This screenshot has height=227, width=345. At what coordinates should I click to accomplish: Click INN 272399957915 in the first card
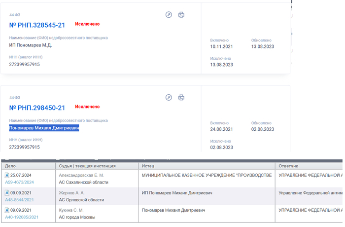(x=25, y=64)
